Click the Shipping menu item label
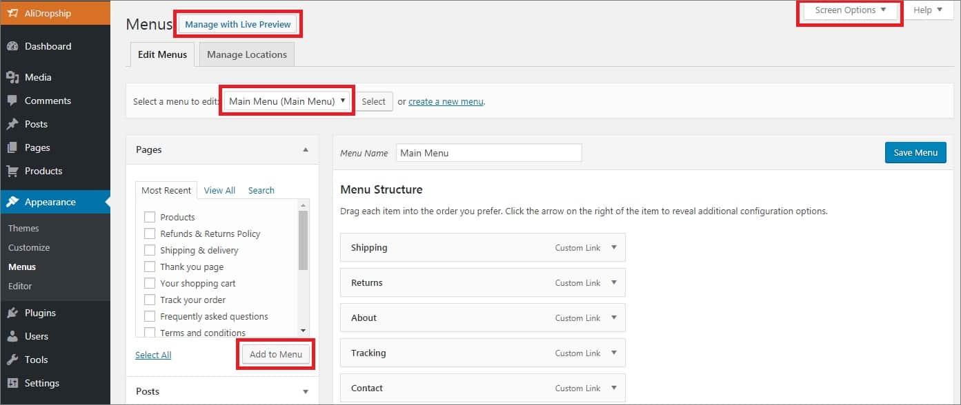961x405 pixels. 369,247
